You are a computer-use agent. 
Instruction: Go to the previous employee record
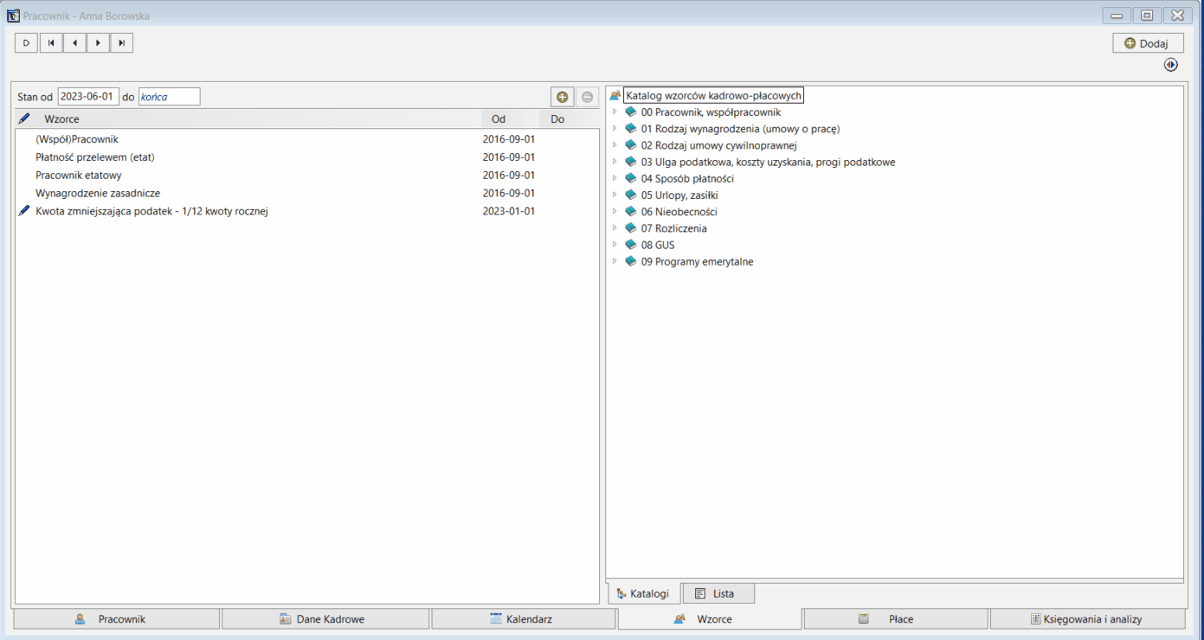[74, 42]
